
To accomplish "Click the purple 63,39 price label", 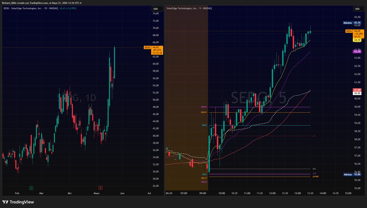I will [357, 51].
